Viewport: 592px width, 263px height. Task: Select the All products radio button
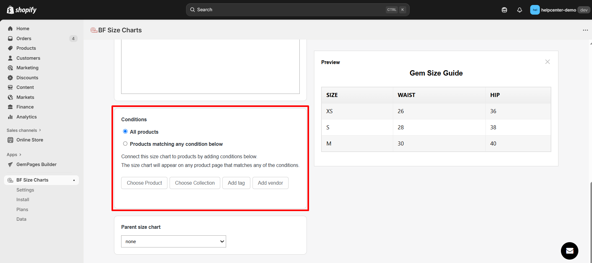(x=125, y=131)
